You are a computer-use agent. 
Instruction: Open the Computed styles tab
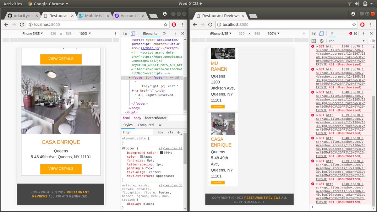point(146,125)
